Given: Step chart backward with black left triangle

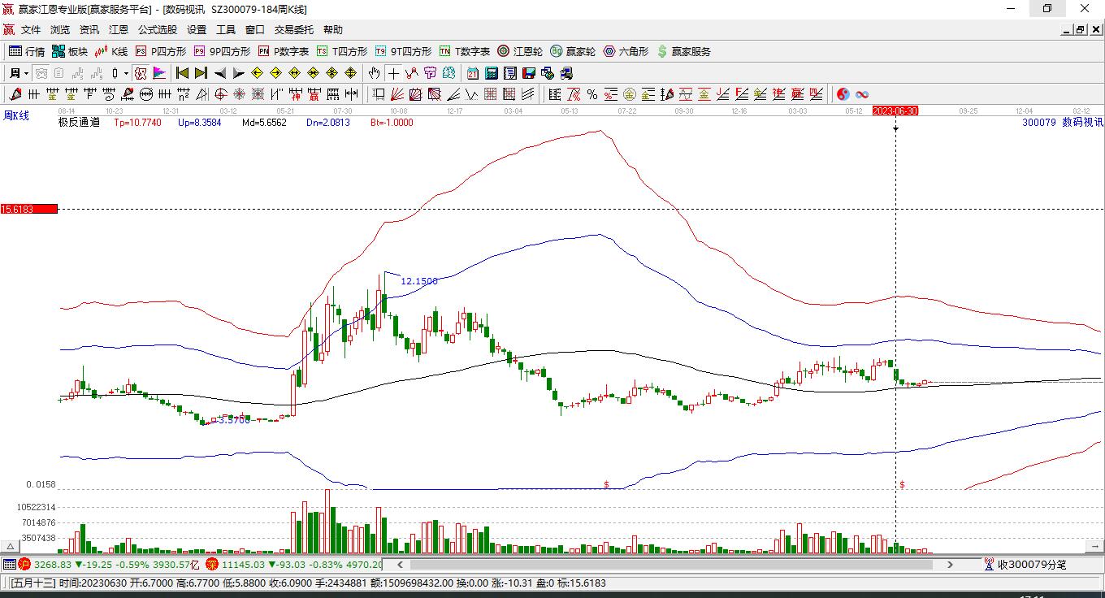Looking at the screenshot, I should pyautogui.click(x=219, y=73).
